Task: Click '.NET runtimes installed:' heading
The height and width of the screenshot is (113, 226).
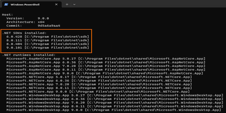Action: click(29, 55)
